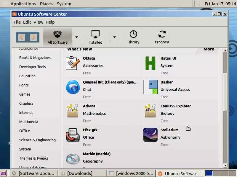This screenshot has width=237, height=177.
Task: Select the Games category
Action: pos(25,94)
